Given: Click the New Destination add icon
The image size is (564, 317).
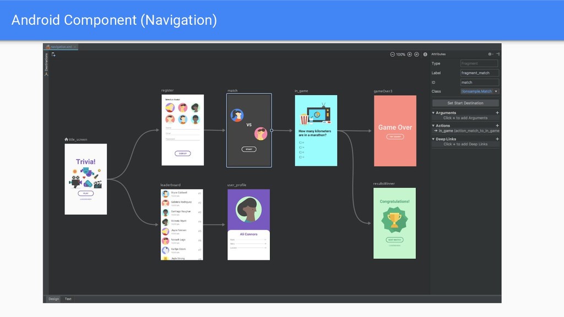Looking at the screenshot, I should [53, 54].
